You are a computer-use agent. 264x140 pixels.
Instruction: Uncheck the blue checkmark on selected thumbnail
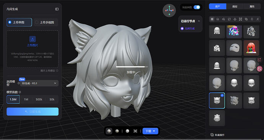click(222, 95)
